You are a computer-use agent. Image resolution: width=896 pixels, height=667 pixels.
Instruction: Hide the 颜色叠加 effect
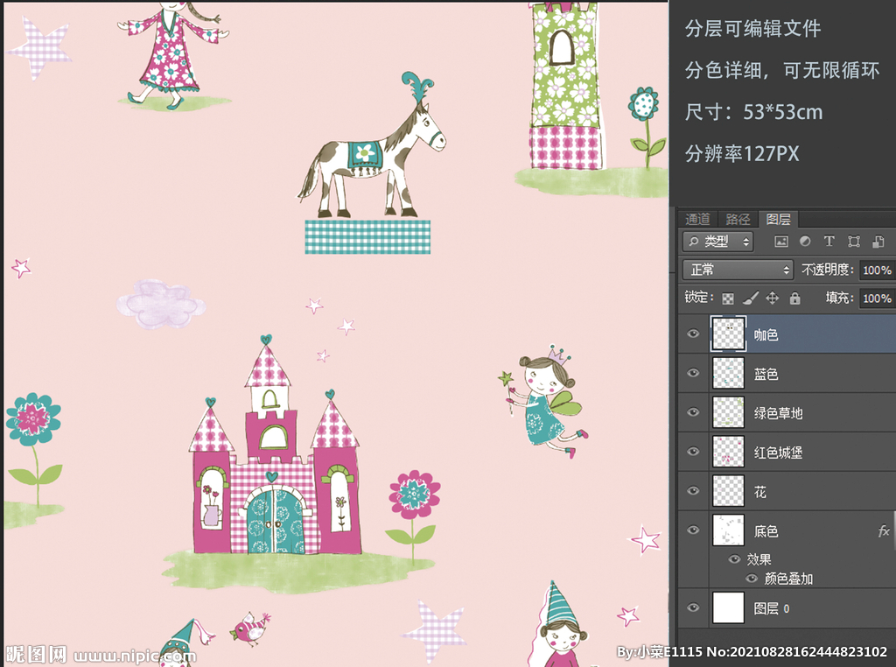[751, 579]
